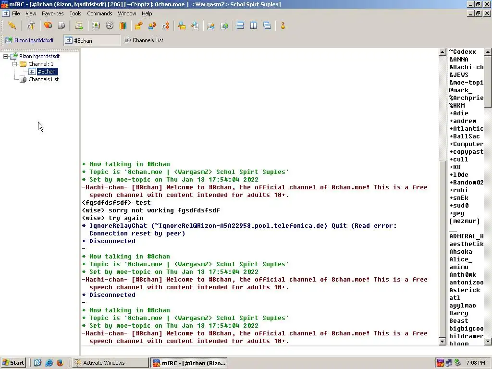Image resolution: width=492 pixels, height=369 pixels.
Task: Click chat scroll down arrow
Action: tap(443, 342)
